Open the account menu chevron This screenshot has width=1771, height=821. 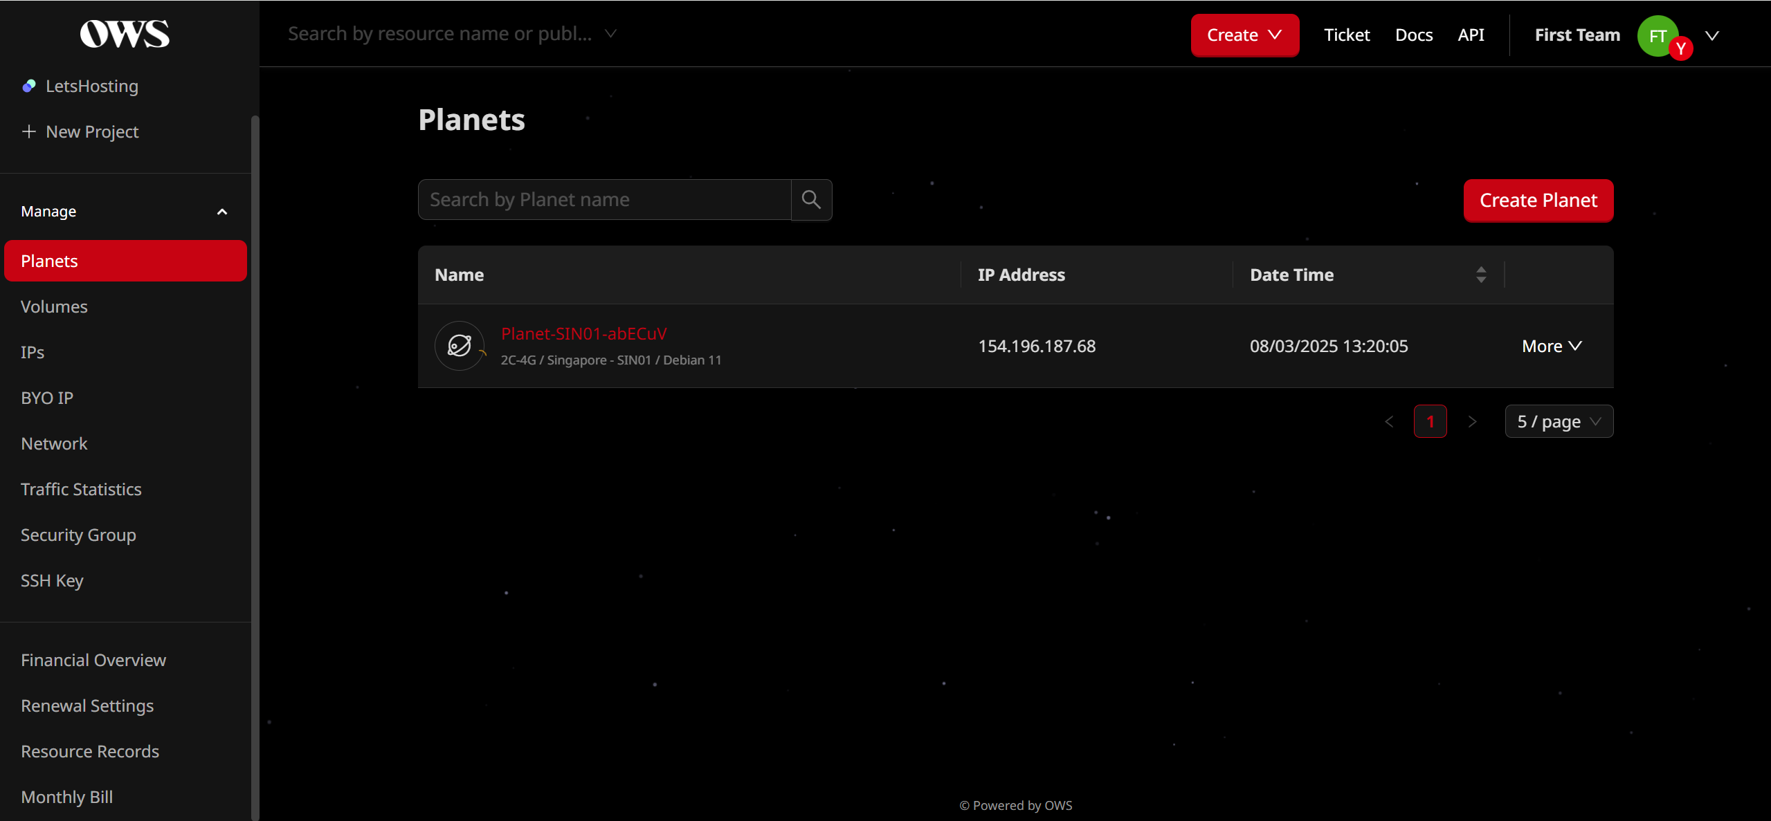[1712, 35]
